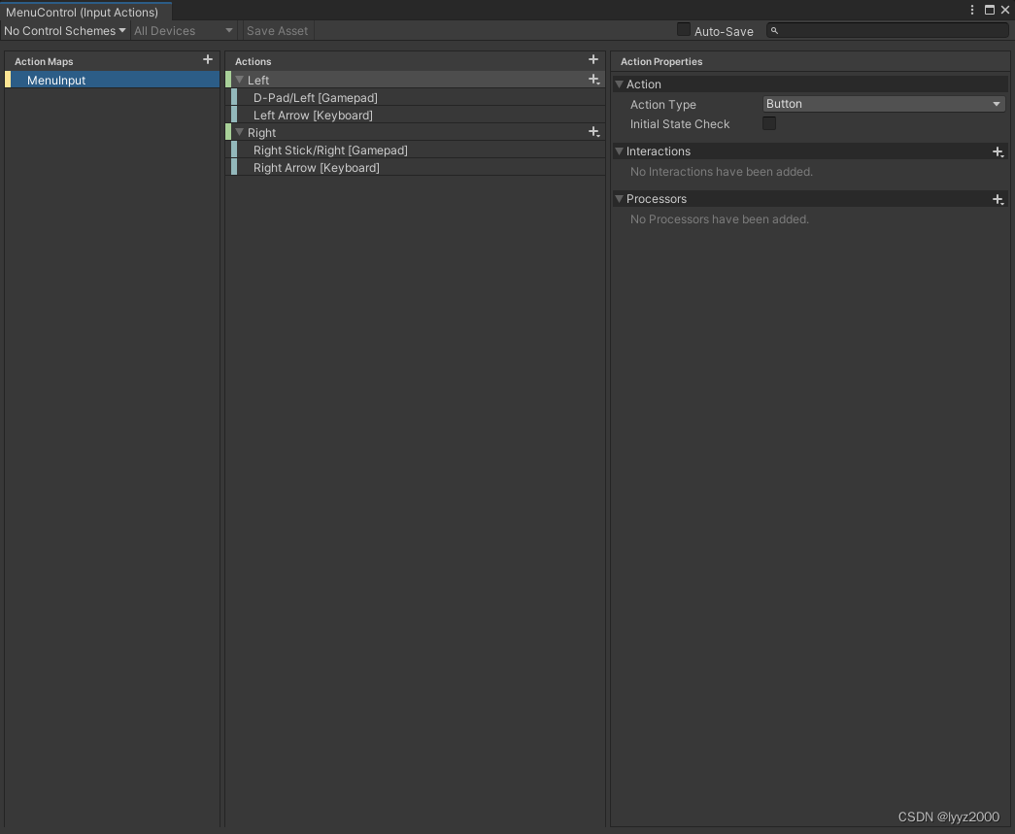1015x834 pixels.
Task: Click the search magnifier icon
Action: [x=773, y=31]
